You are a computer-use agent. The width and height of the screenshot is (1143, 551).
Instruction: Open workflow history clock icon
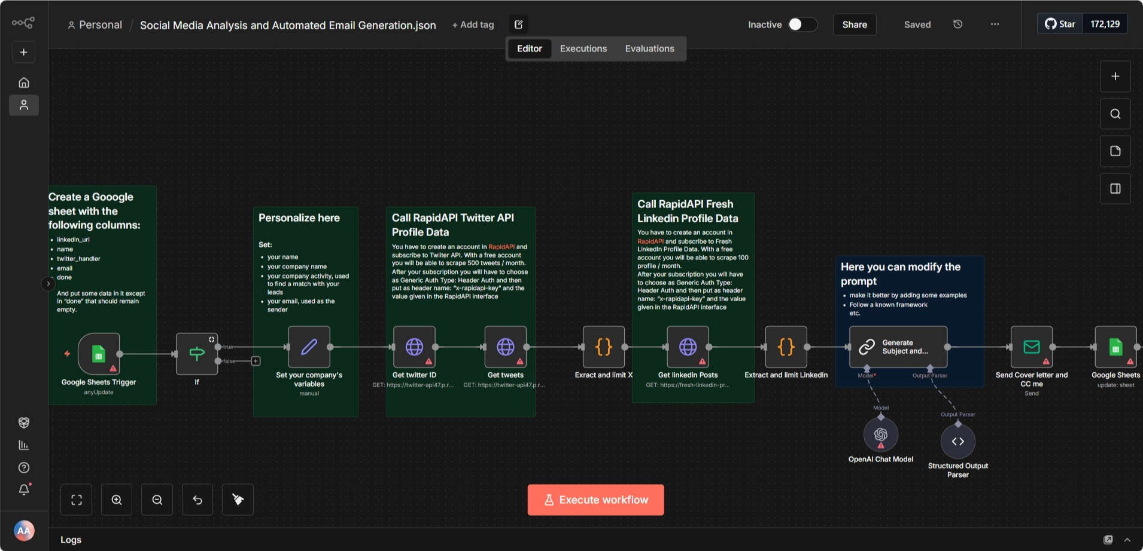click(x=957, y=25)
